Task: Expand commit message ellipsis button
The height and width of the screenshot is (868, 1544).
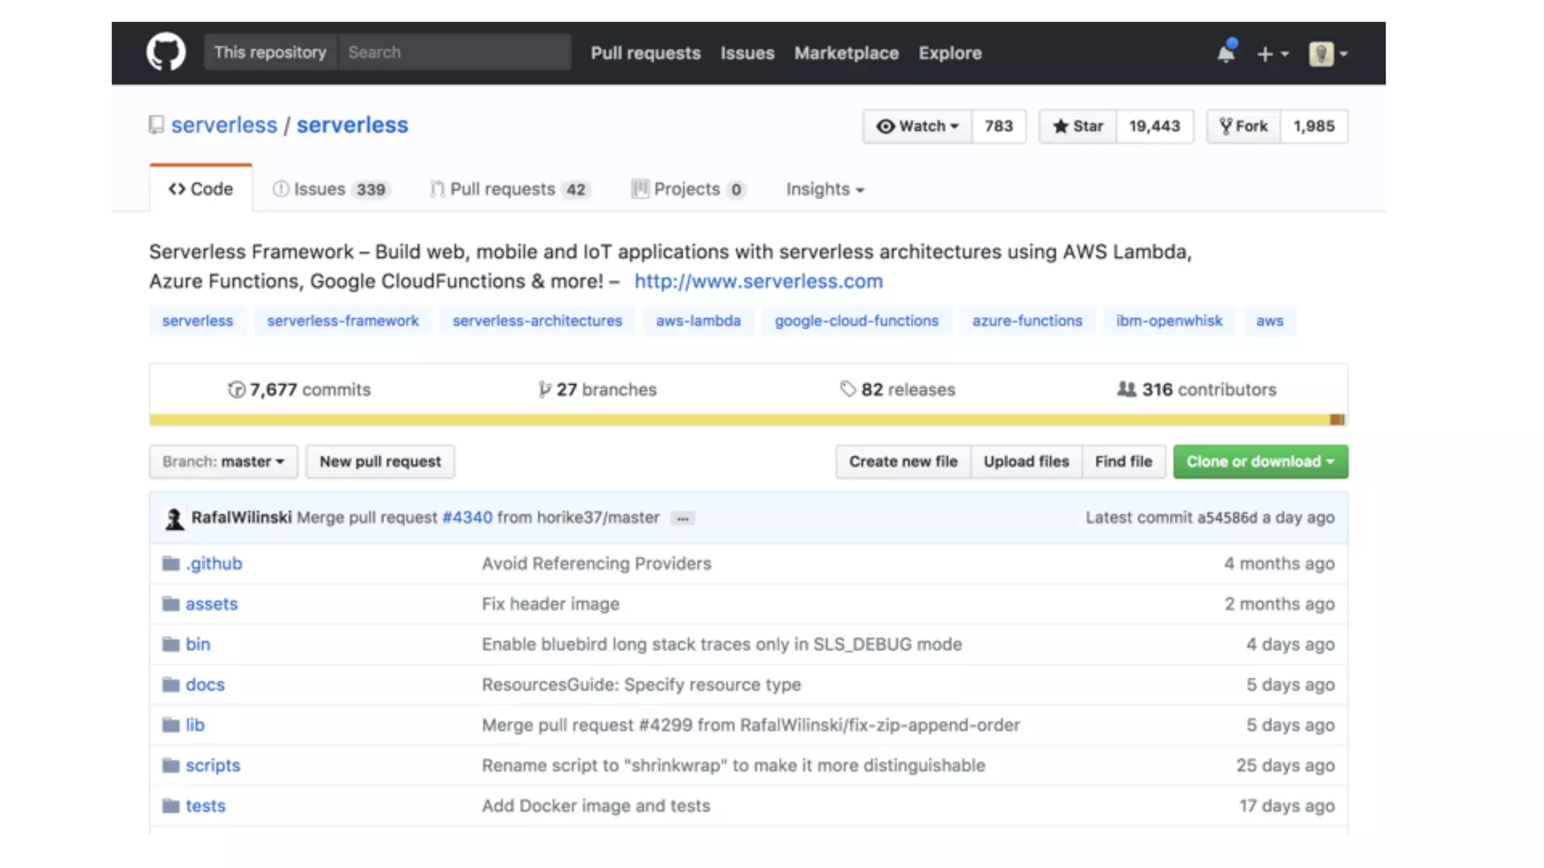Action: [x=682, y=518]
